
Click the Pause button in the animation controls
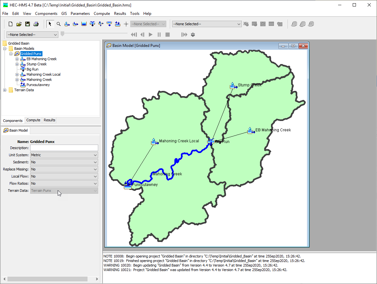click(x=159, y=35)
